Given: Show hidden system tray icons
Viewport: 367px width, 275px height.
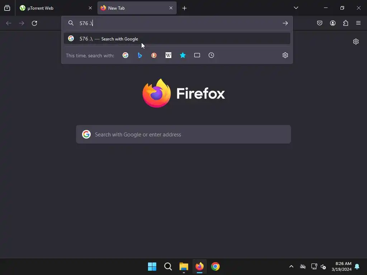Looking at the screenshot, I should tap(291, 266).
